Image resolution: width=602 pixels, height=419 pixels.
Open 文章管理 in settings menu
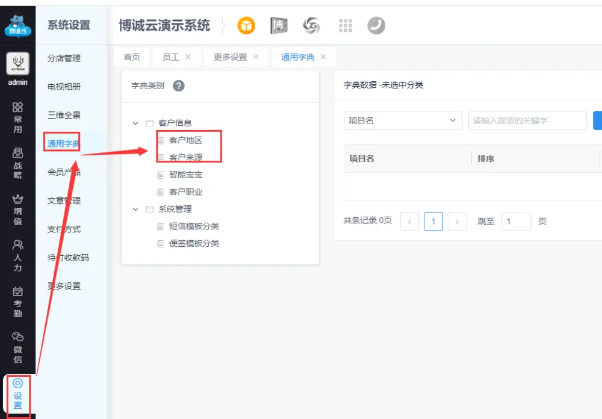[64, 200]
